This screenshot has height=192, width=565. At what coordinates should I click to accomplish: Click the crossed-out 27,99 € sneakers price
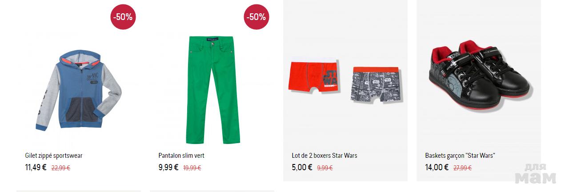pyautogui.click(x=462, y=168)
